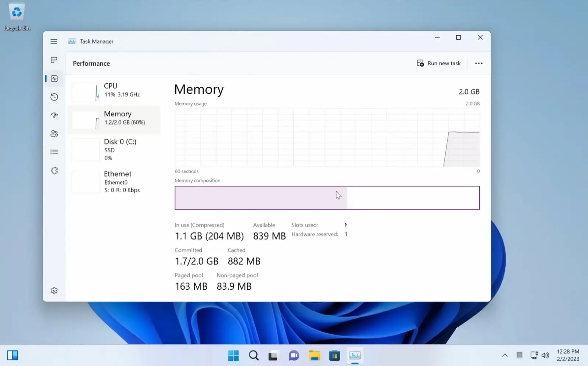This screenshot has width=588, height=366.
Task: Open Windows Search from the taskbar
Action: [x=254, y=355]
